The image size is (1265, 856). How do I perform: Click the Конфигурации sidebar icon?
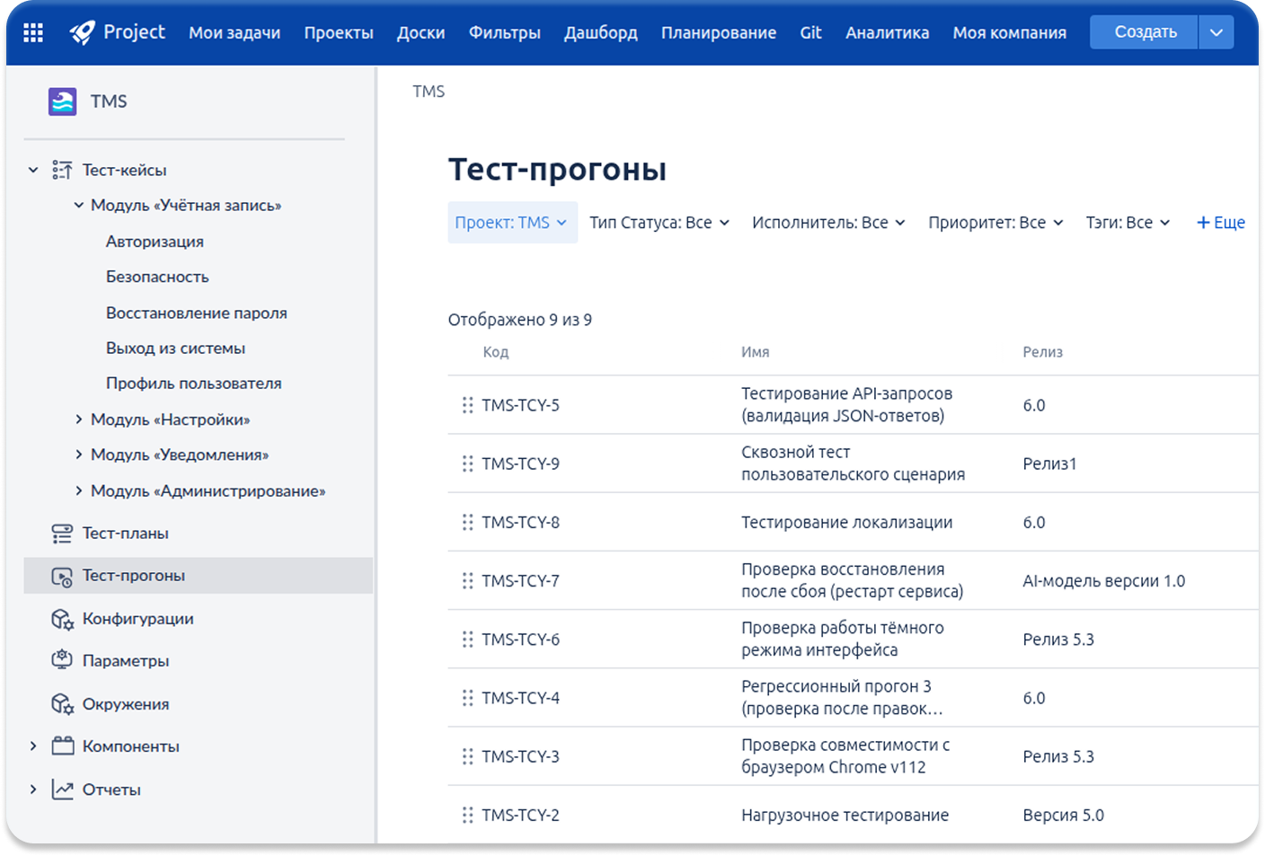click(62, 619)
